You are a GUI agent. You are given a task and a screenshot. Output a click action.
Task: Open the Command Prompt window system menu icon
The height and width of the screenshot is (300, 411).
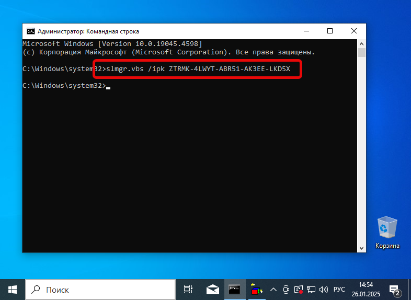point(31,31)
